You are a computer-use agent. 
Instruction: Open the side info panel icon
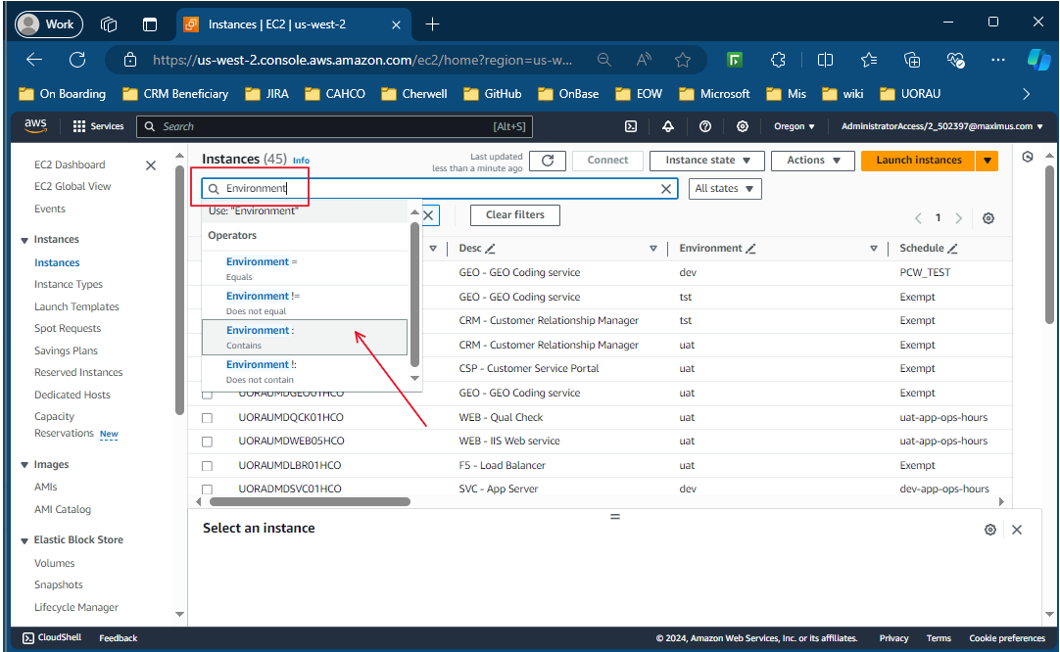click(x=1028, y=157)
